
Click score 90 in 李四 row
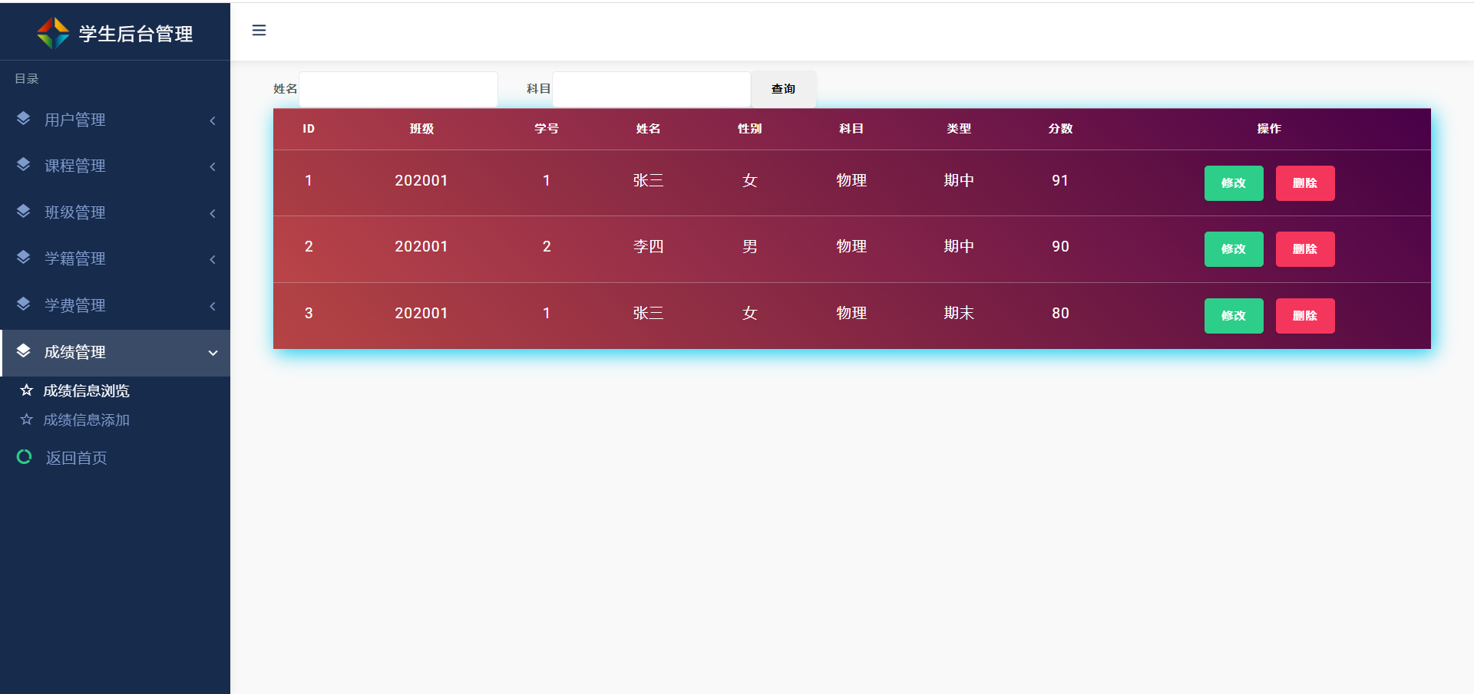pos(1060,246)
